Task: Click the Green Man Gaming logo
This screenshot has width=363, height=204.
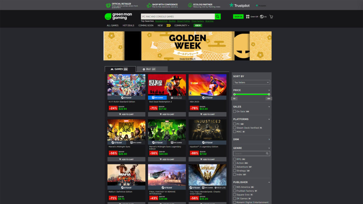Action: 118,16
